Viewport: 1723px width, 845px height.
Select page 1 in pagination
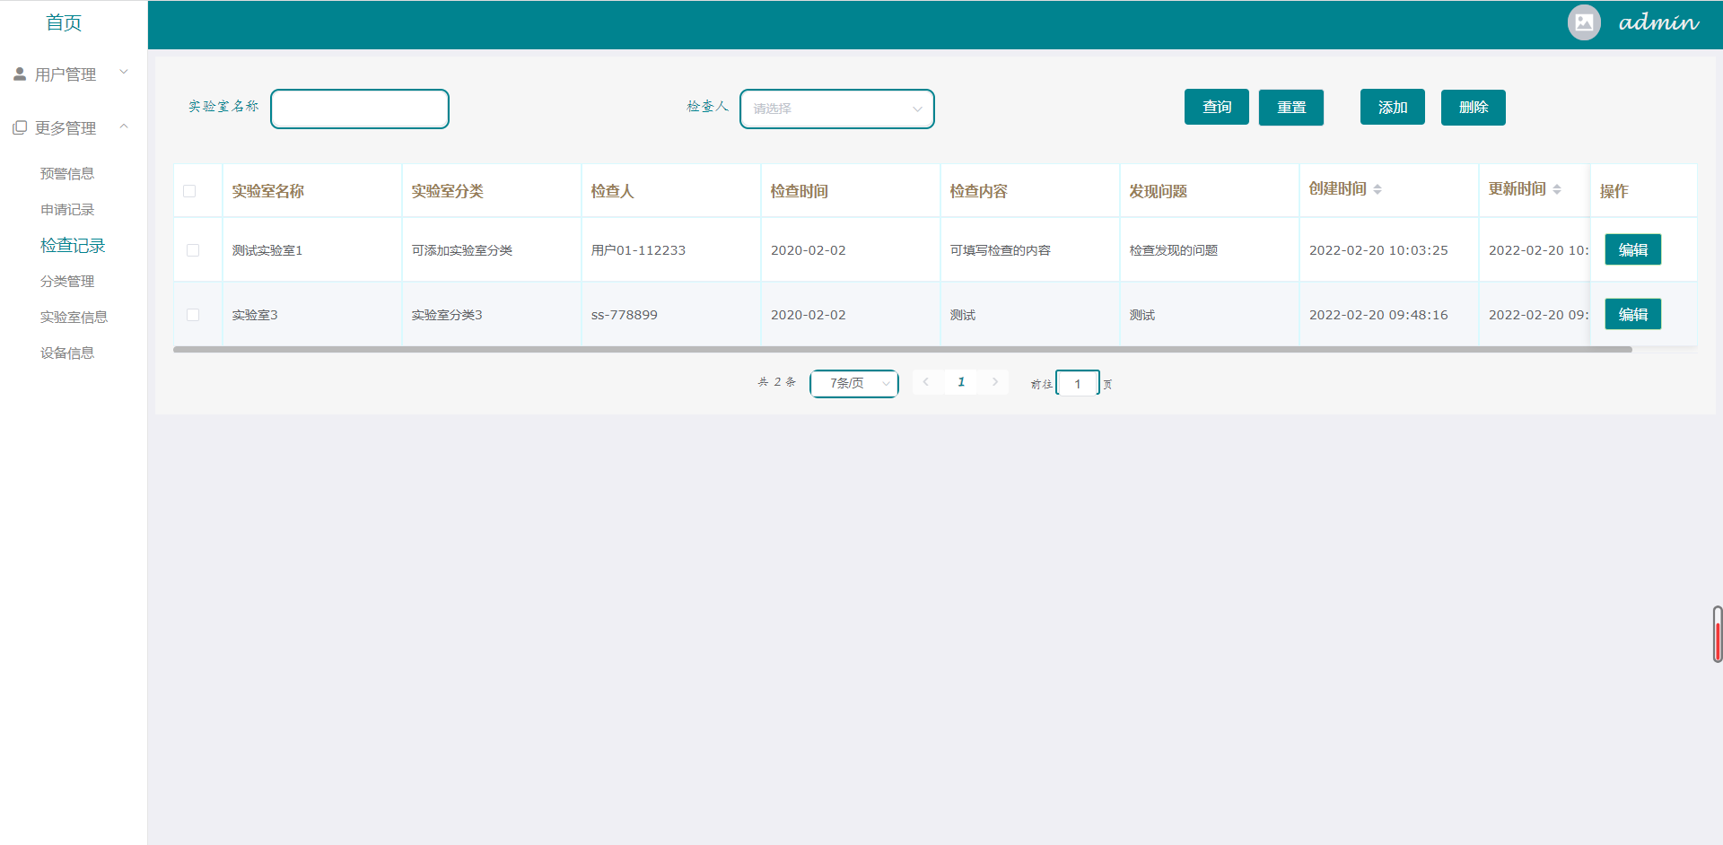pyautogui.click(x=961, y=382)
